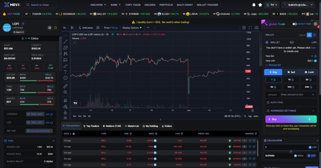Viewport: 321px width, 168px height.
Task: Toggle percent scale on chart
Action: [x=245, y=116]
